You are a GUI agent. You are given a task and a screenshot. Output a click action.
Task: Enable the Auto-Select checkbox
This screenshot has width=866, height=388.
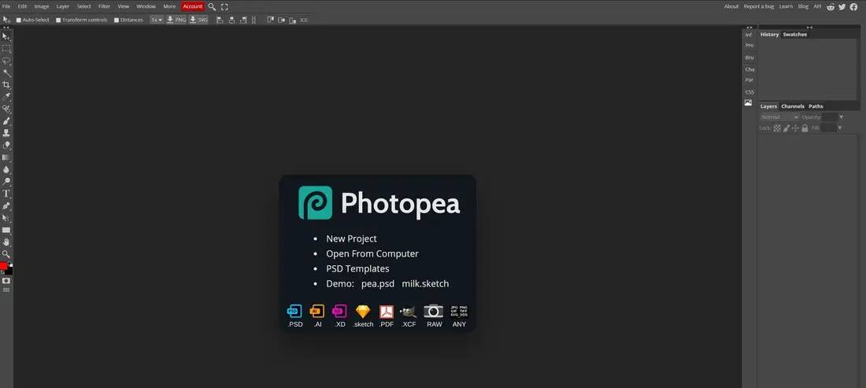click(18, 20)
